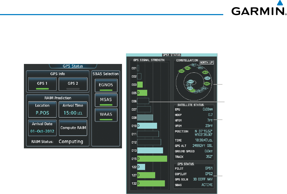Click the RAIM Prediction heading
This screenshot has height=194, width=287.
click(58, 98)
